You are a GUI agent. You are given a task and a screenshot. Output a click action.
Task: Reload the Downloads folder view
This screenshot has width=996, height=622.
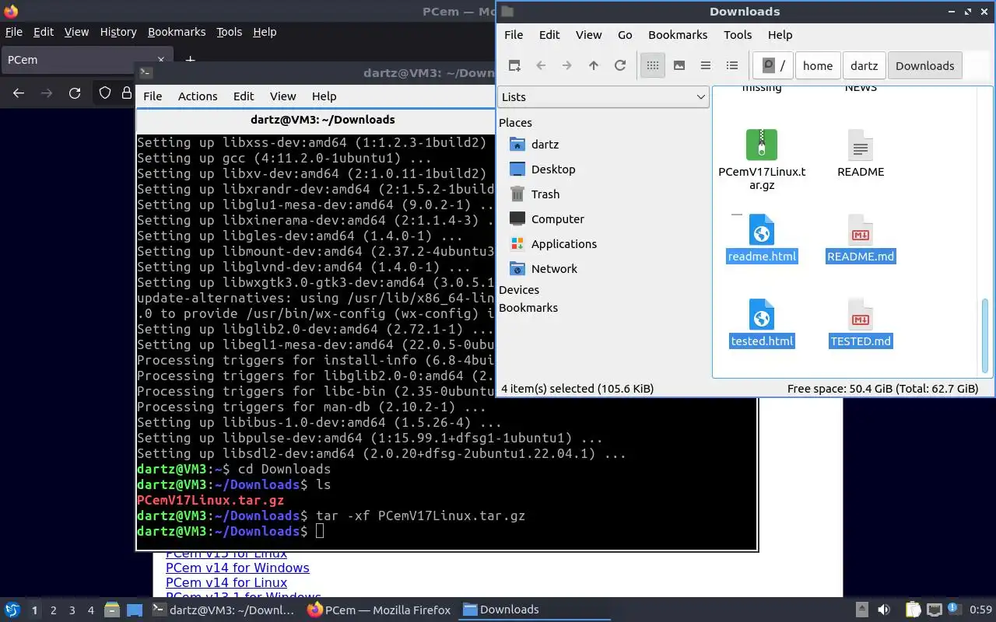[x=620, y=65]
